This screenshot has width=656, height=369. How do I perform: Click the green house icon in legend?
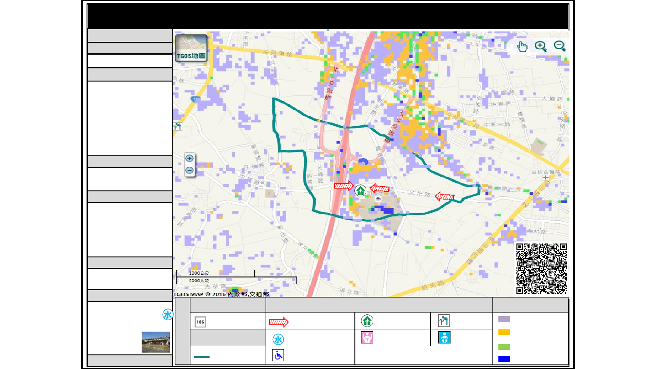[x=367, y=321]
